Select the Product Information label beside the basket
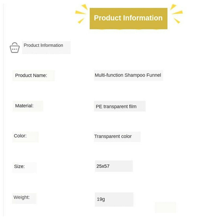 (x=43, y=46)
